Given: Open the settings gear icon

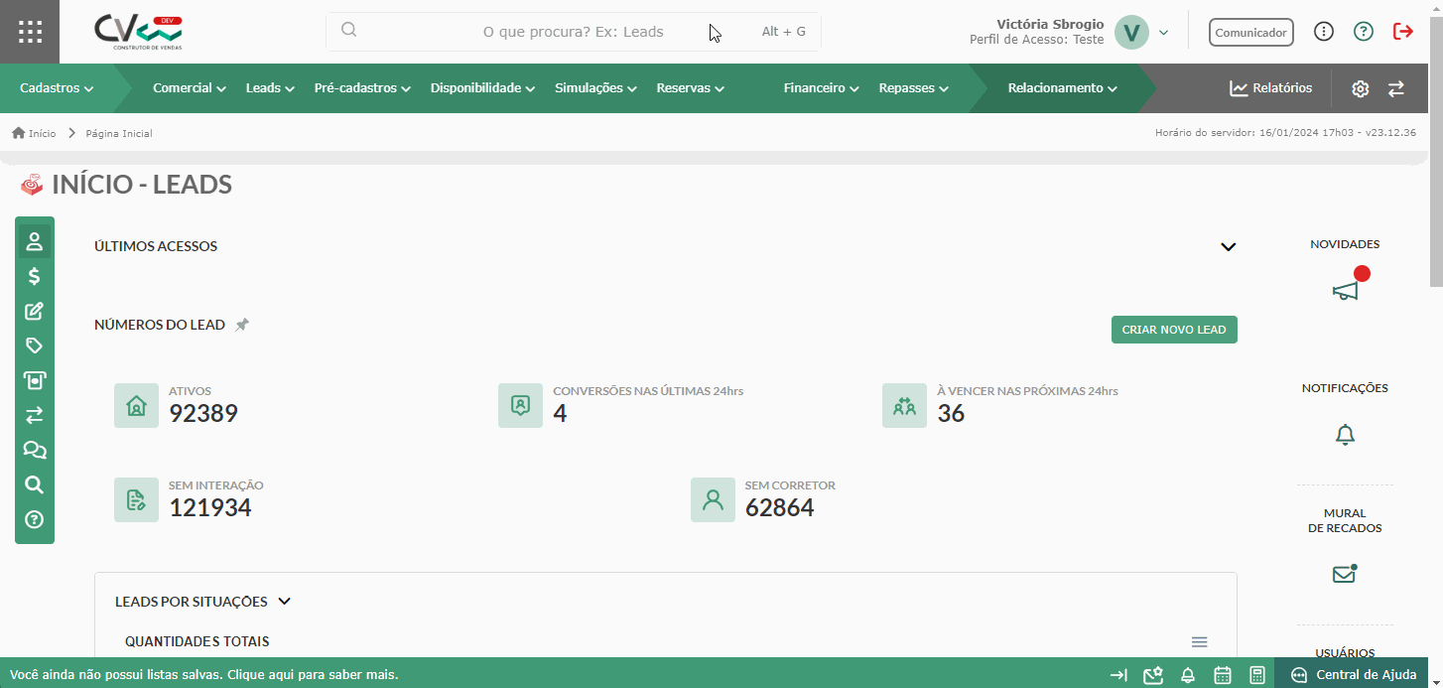Looking at the screenshot, I should click(x=1360, y=88).
